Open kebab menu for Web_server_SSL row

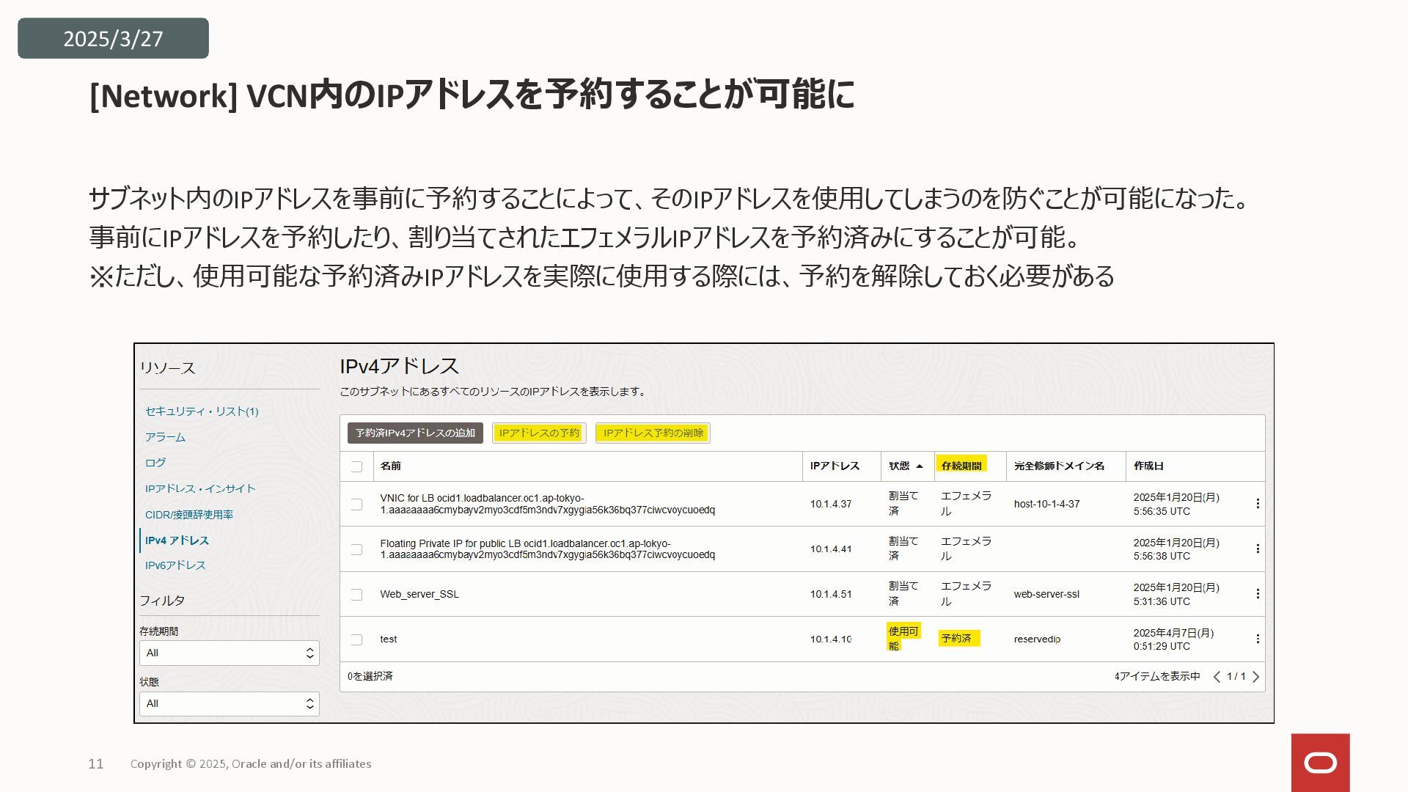[x=1258, y=594]
